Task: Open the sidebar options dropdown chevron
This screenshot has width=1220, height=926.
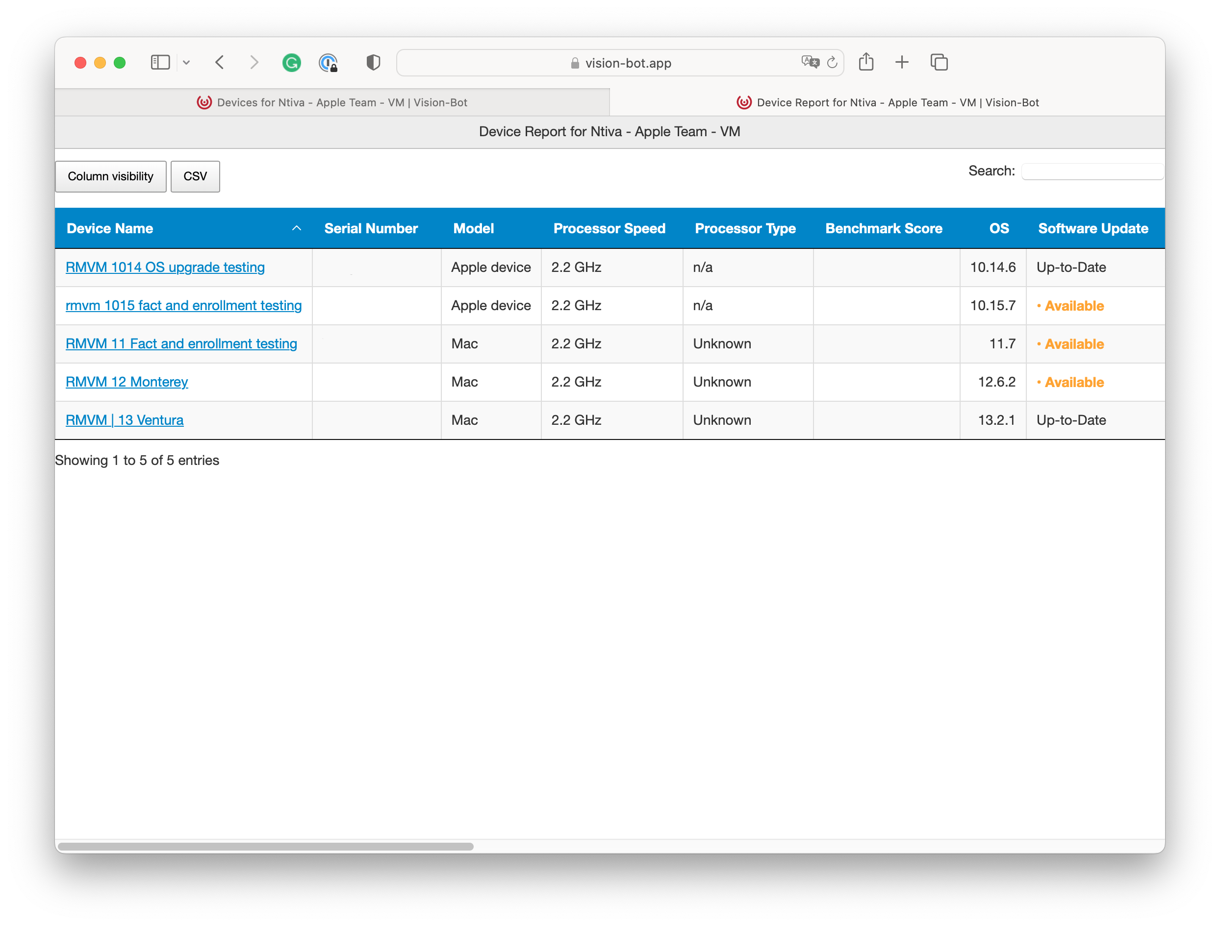Action: [x=186, y=62]
